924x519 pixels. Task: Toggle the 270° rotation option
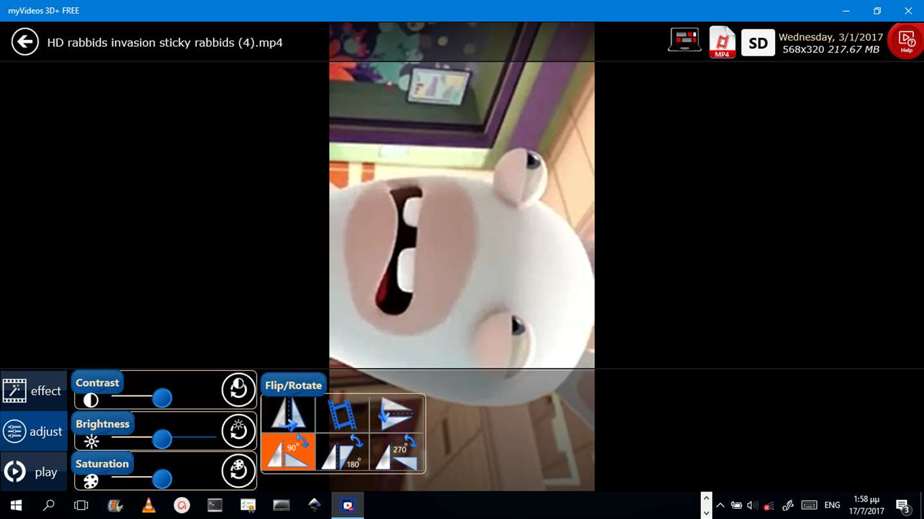point(396,452)
